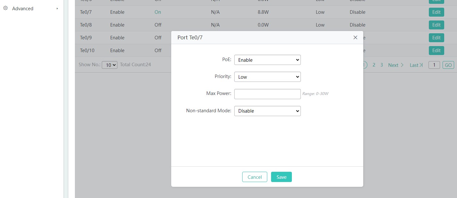457x198 pixels.
Task: Open the Non-standard Mode dropdown
Action: (x=267, y=111)
